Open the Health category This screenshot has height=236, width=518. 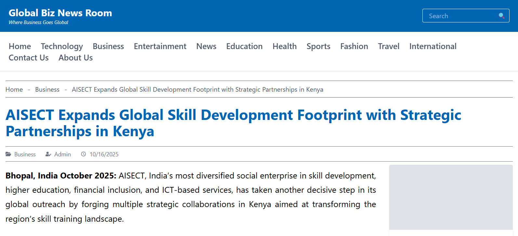tap(285, 46)
